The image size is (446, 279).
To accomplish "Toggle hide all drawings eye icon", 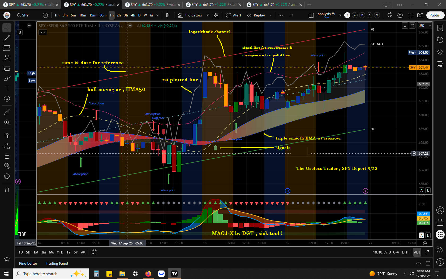I will pos(7,166).
